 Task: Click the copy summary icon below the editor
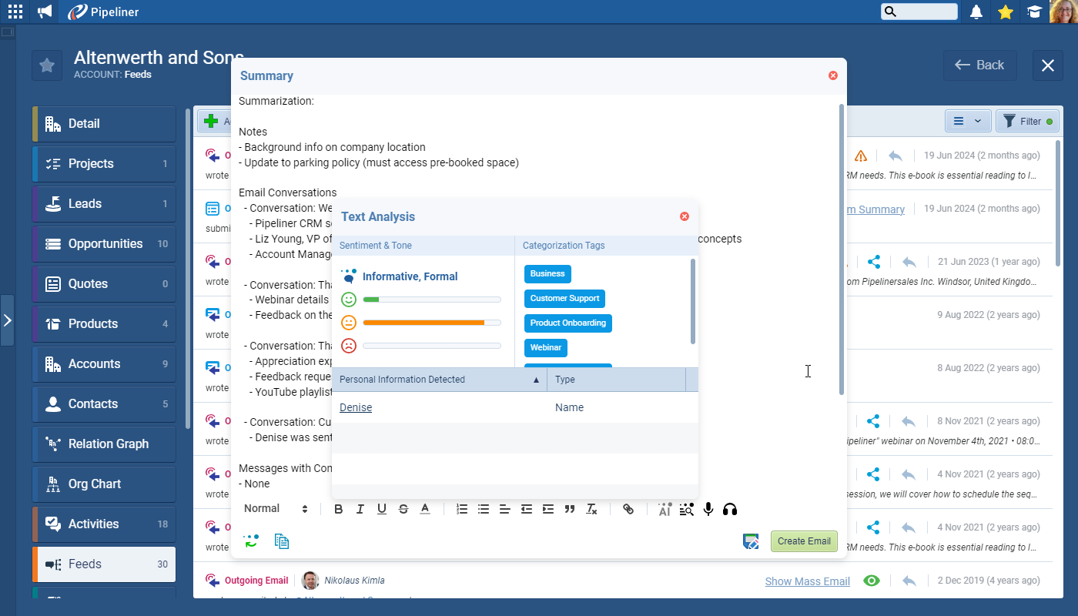(x=282, y=541)
